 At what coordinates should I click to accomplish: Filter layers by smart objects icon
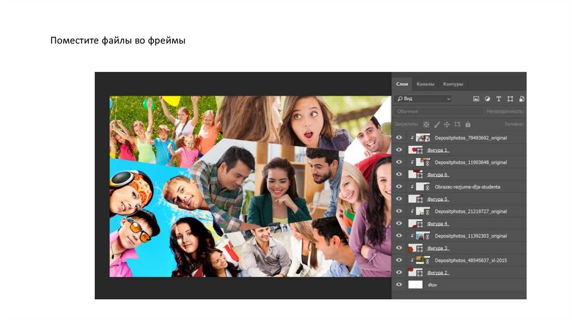pos(522,99)
